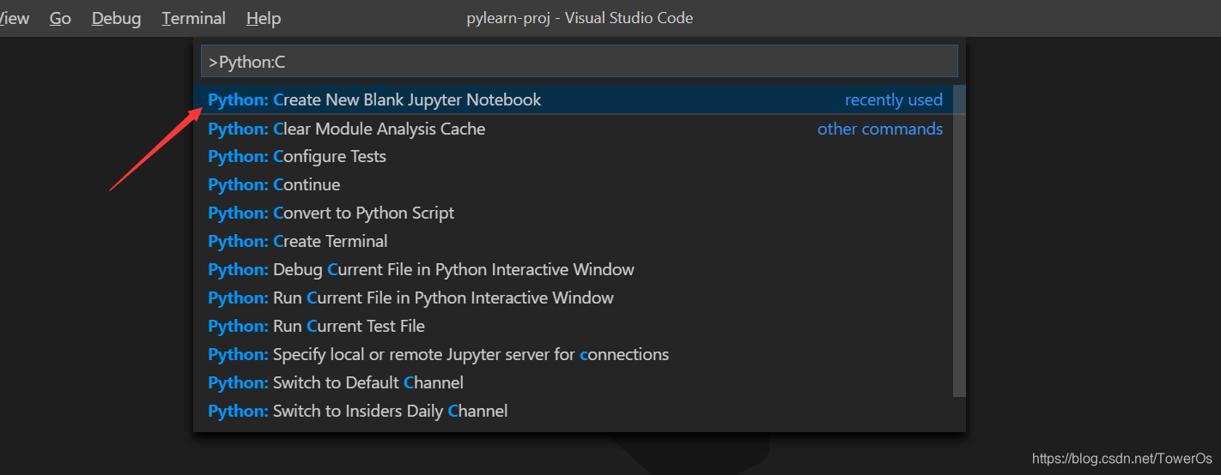Select Convert to Python Script command

coord(331,213)
